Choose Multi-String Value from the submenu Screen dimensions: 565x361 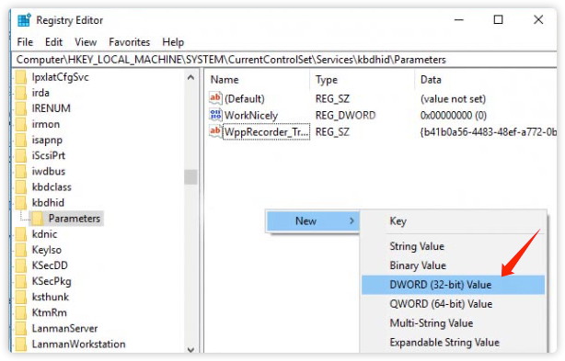pos(454,323)
